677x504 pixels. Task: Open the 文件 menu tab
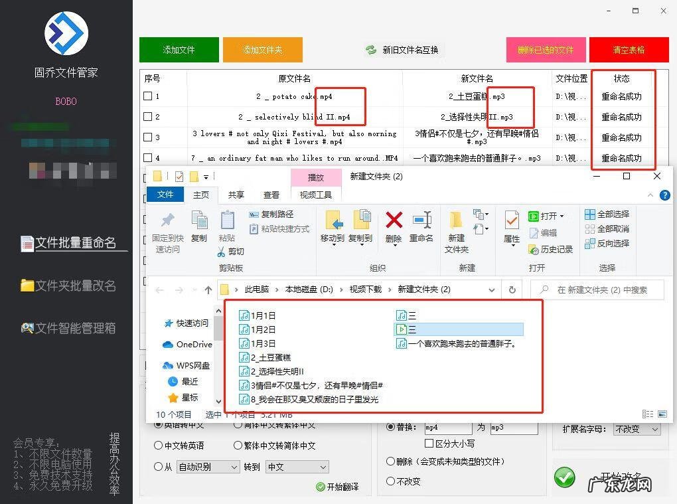point(165,195)
